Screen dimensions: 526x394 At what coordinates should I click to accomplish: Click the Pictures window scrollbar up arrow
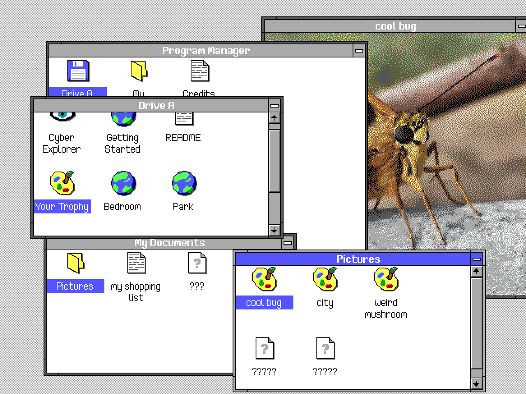click(x=476, y=271)
